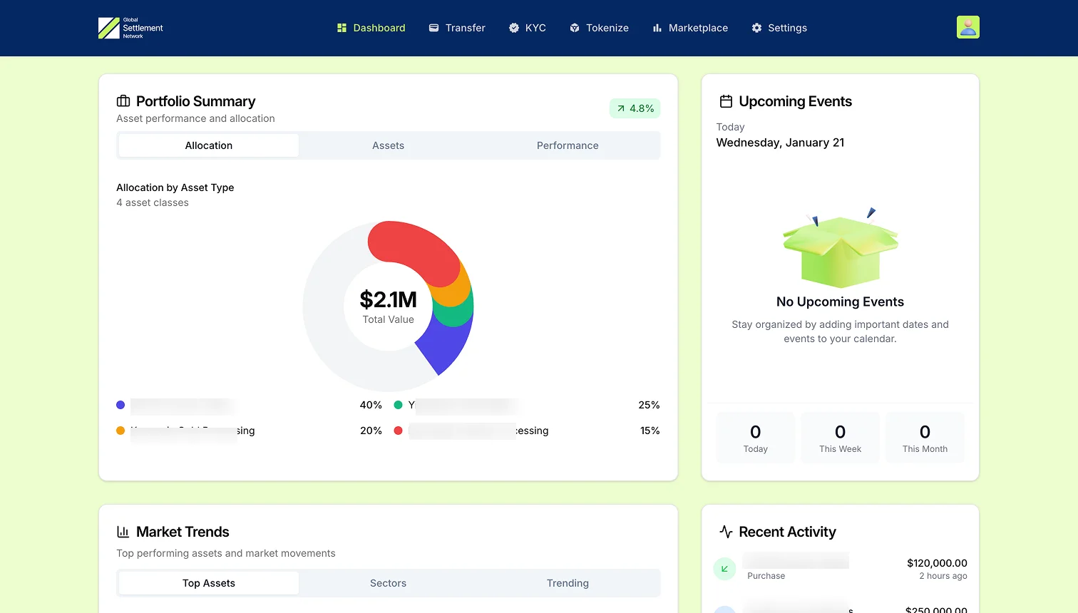Switch to the Sectors tab
The image size is (1078, 613).
point(388,583)
